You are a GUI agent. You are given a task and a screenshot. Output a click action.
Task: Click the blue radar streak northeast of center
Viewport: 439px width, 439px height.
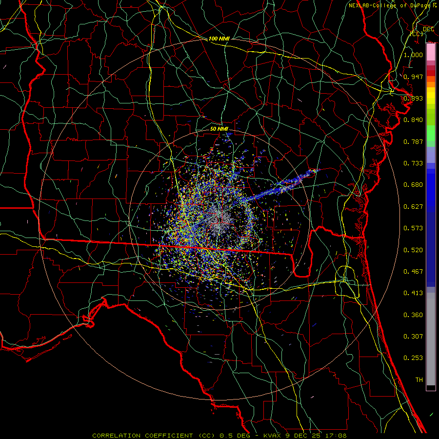coord(281,186)
